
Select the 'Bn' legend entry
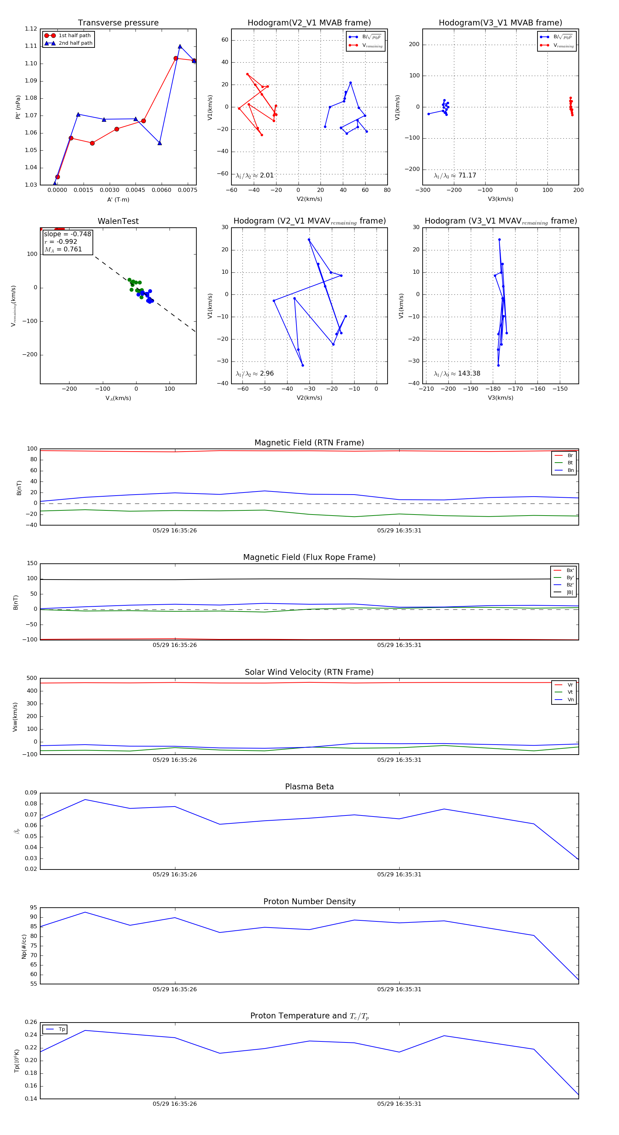pyautogui.click(x=564, y=471)
